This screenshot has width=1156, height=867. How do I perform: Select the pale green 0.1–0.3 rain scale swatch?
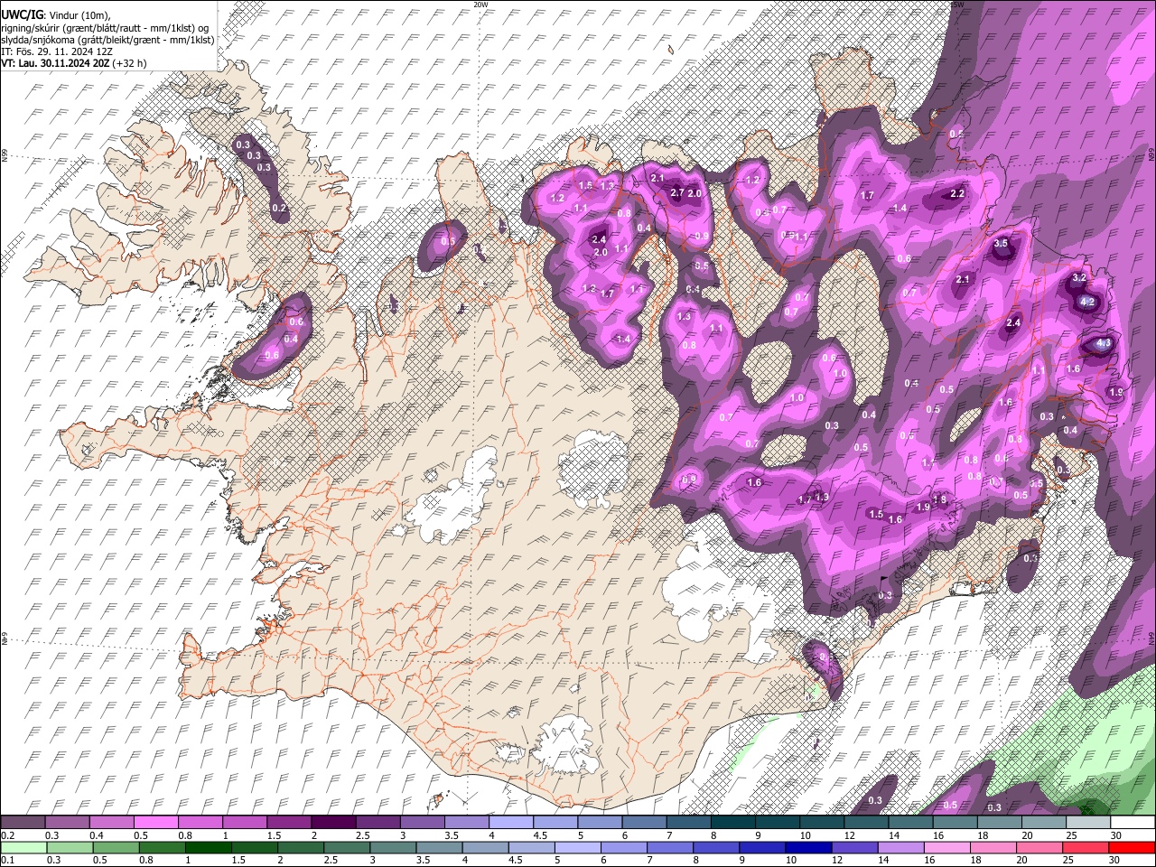[x=23, y=847]
